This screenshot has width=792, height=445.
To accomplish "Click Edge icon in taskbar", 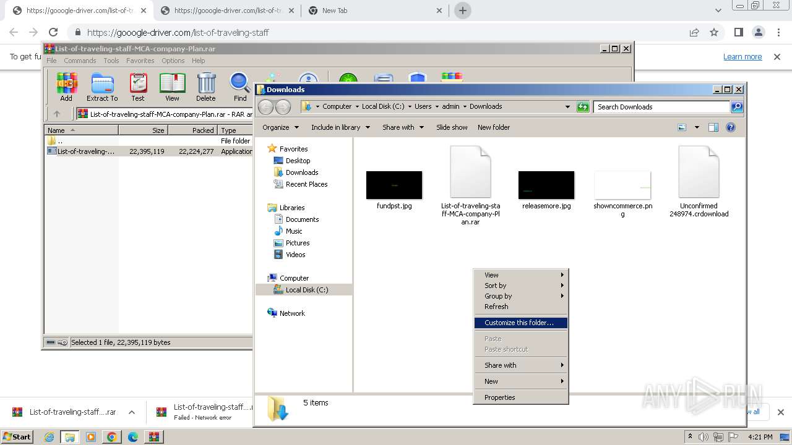I will pyautogui.click(x=132, y=437).
